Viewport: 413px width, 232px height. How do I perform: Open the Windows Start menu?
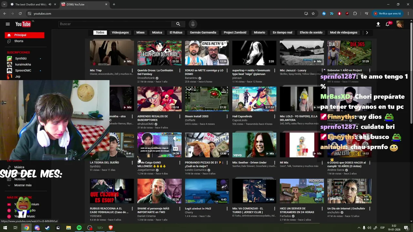[5, 228]
